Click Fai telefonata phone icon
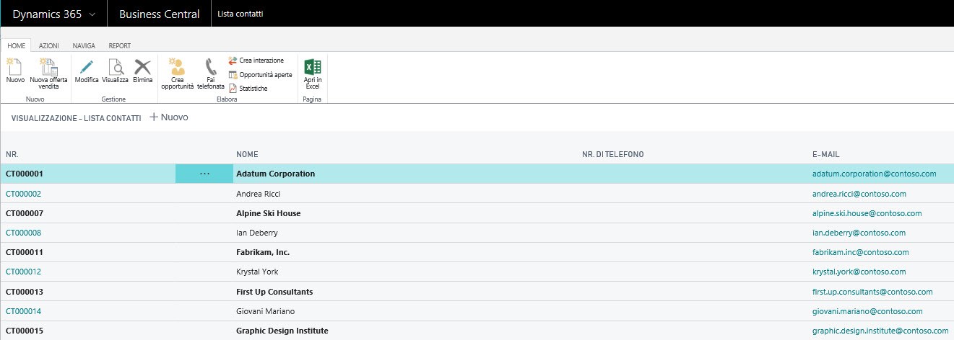 [210, 67]
